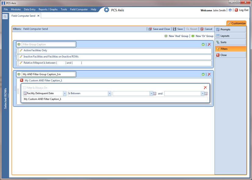Open the Data Entry menu

(x=30, y=9)
